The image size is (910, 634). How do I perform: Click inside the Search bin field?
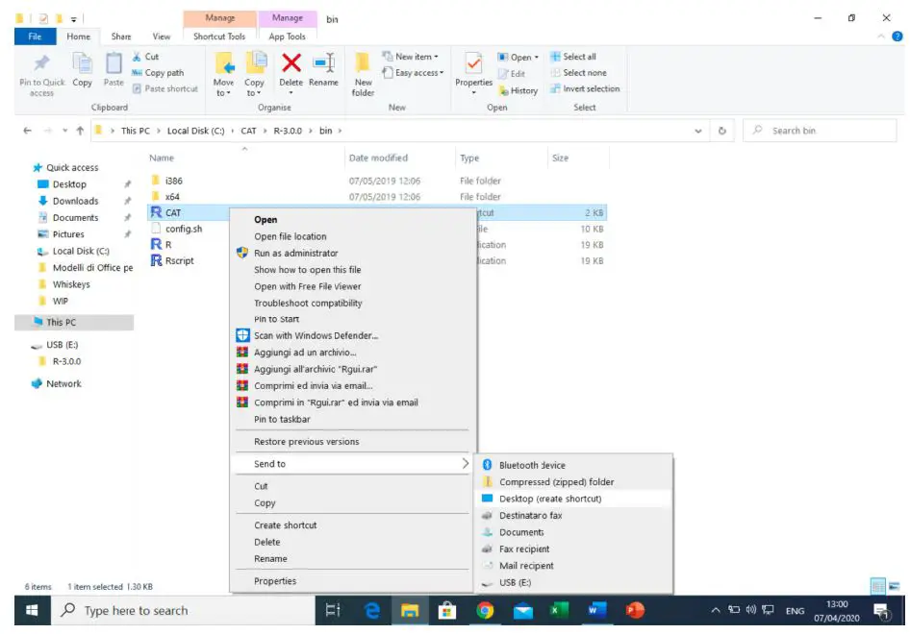[x=820, y=130]
